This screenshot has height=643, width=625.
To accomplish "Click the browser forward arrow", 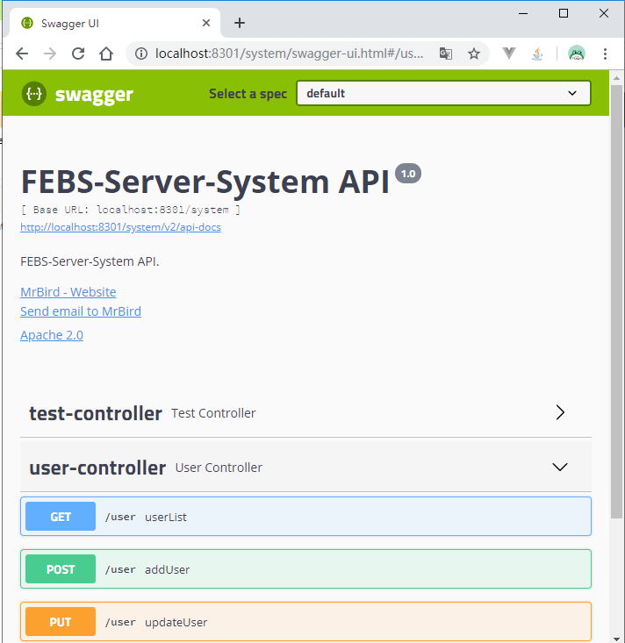I will point(50,54).
